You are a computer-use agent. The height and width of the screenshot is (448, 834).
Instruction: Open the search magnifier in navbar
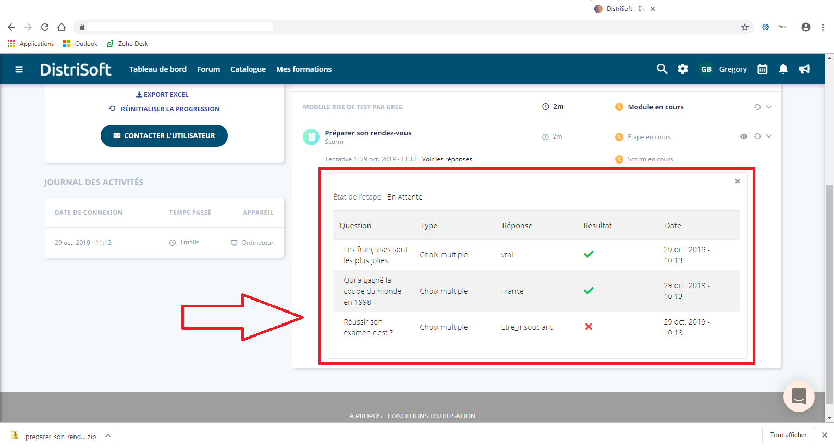pos(662,69)
